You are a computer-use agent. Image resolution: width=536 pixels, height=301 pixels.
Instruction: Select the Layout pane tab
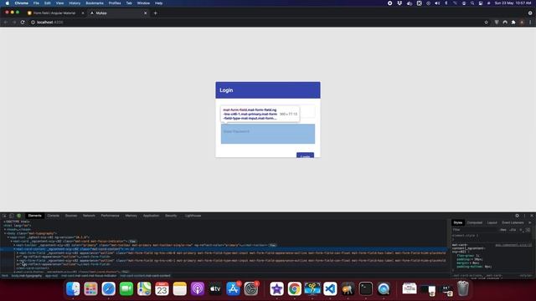click(492, 222)
